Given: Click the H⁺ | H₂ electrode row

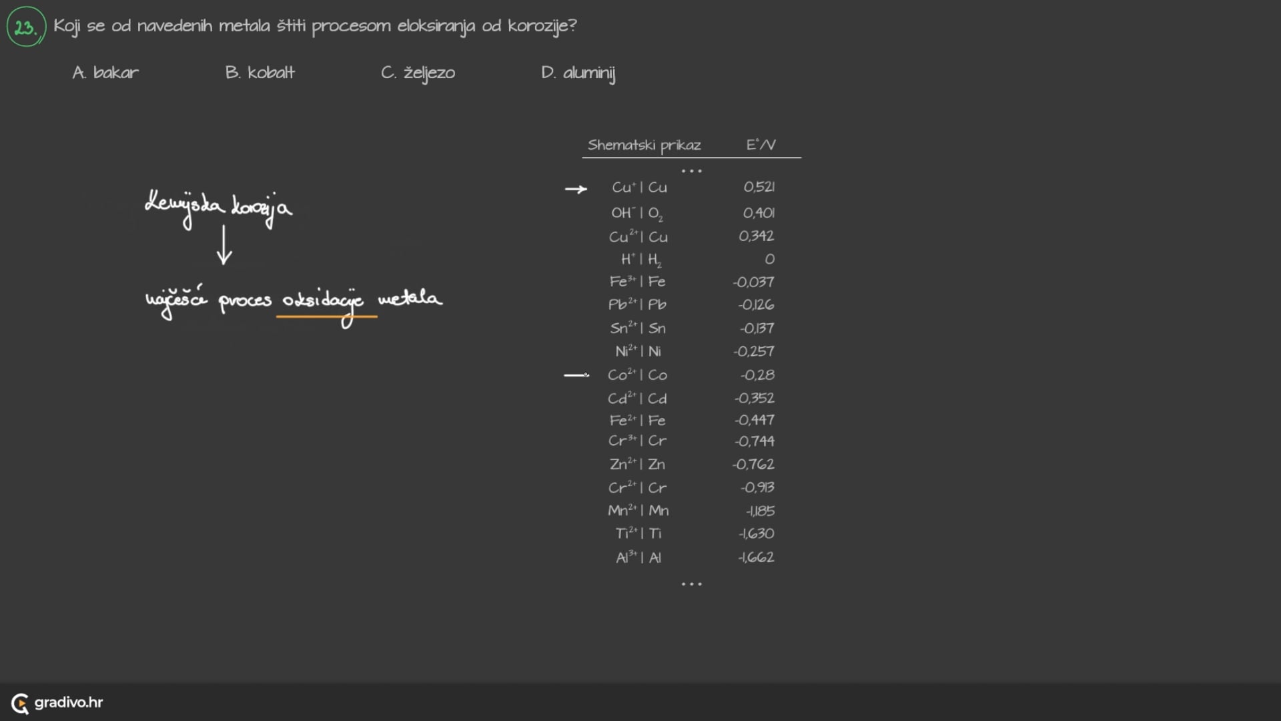Looking at the screenshot, I should coord(641,259).
